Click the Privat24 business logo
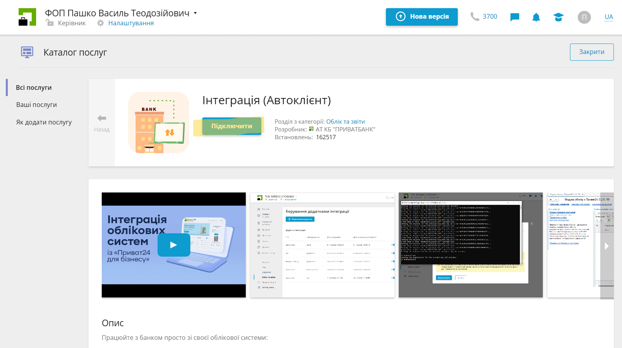This screenshot has width=622, height=348. [x=27, y=17]
